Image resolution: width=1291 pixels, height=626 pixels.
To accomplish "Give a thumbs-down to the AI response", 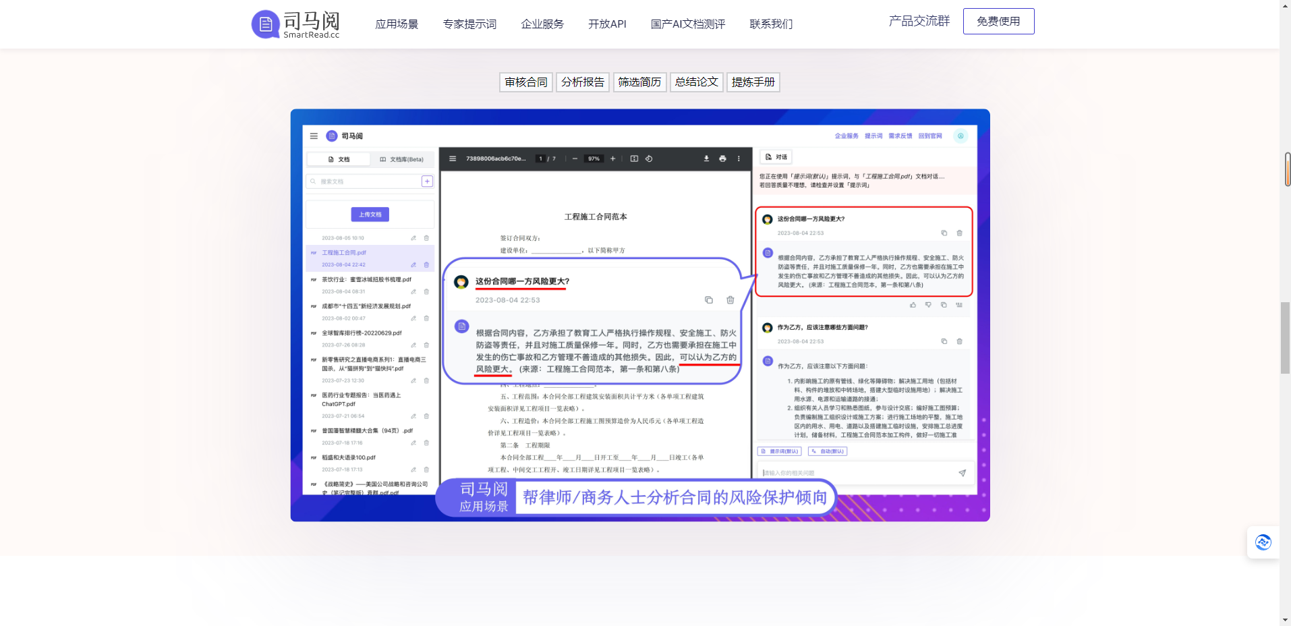I will pyautogui.click(x=929, y=305).
